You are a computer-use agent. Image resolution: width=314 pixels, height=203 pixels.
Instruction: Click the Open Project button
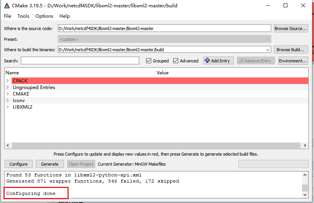pos(81,164)
